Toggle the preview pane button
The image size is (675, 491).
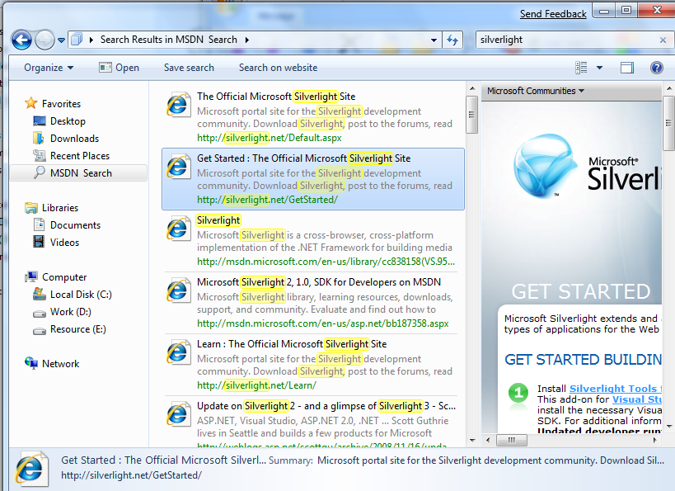626,68
